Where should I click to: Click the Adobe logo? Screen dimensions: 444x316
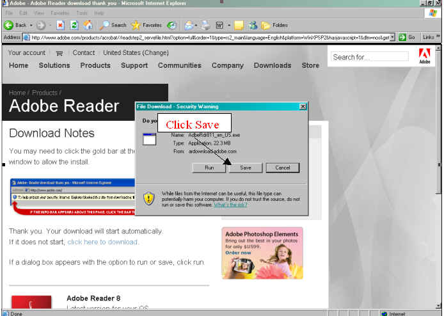point(425,56)
